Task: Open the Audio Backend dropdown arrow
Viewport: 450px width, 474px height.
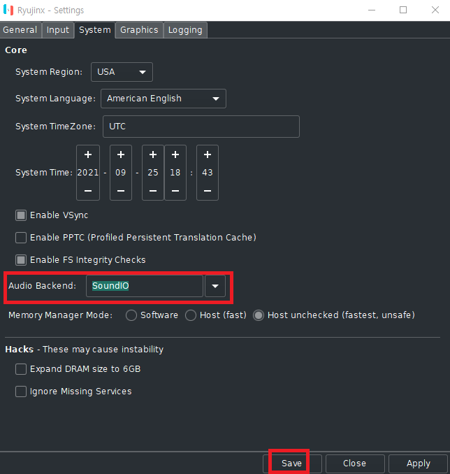Action: [215, 286]
